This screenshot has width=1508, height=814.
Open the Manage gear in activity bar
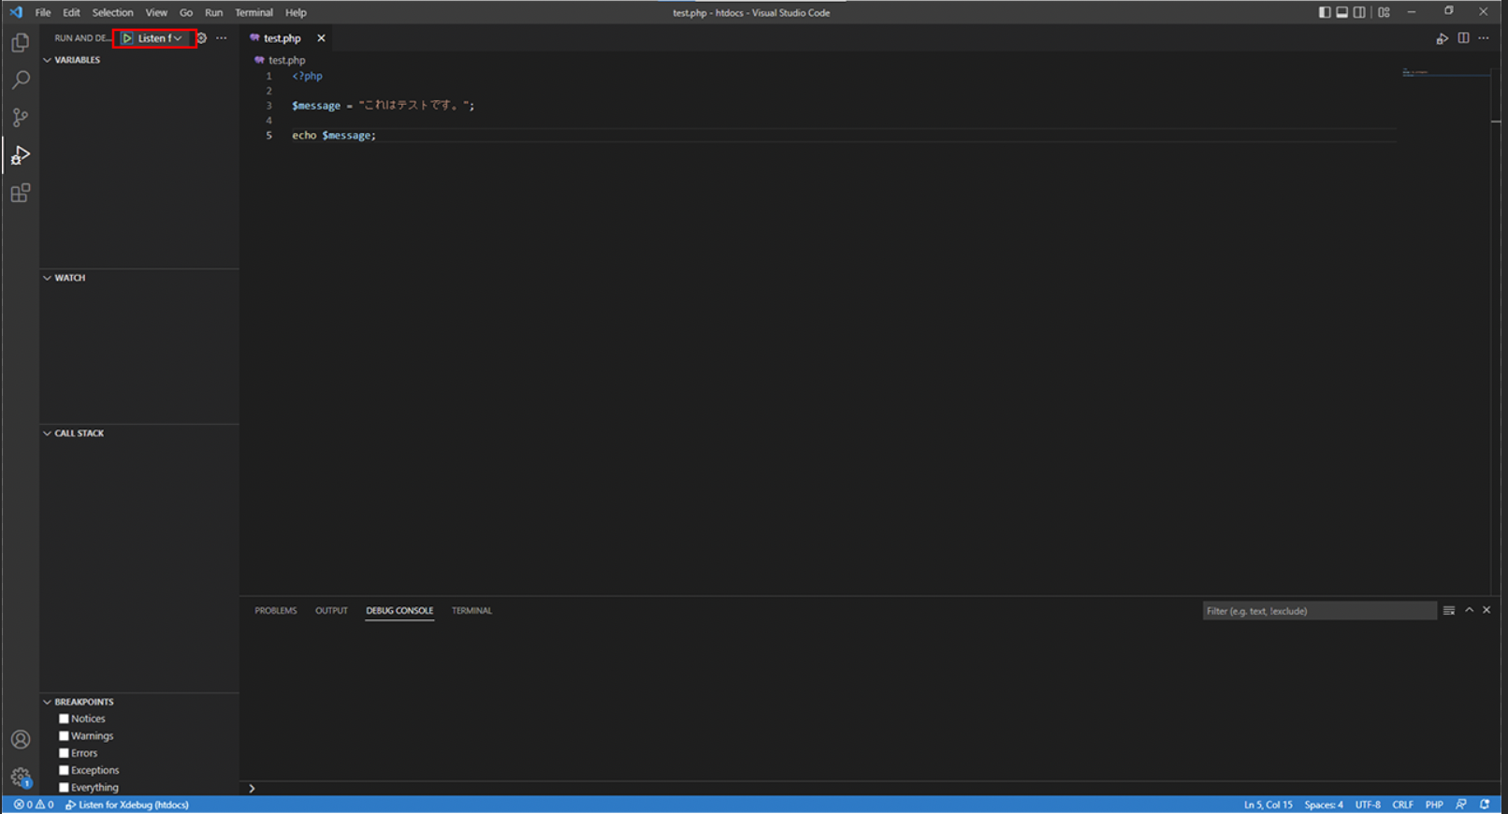[x=20, y=777]
